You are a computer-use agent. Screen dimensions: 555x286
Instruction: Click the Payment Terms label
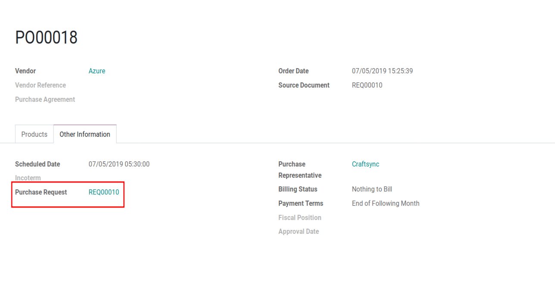click(x=301, y=204)
